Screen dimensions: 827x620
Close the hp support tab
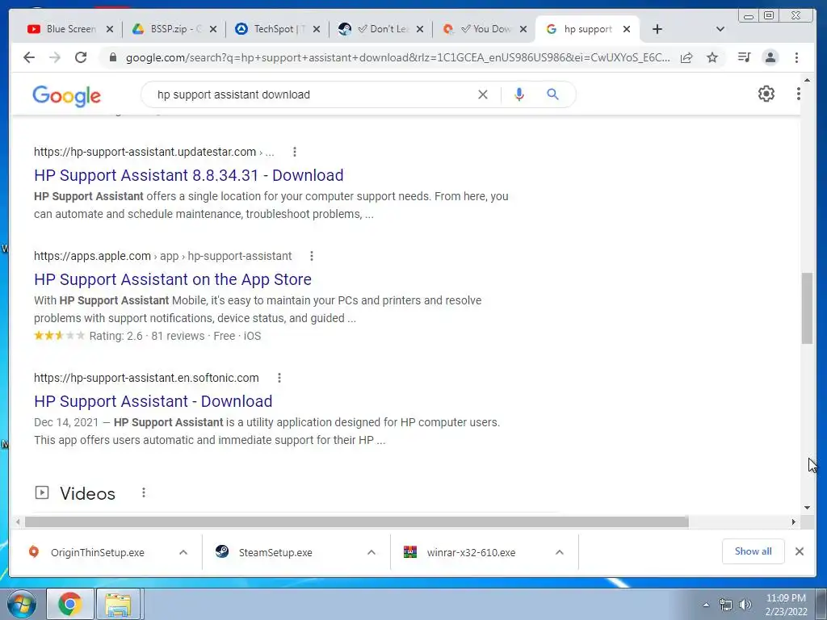click(x=626, y=30)
